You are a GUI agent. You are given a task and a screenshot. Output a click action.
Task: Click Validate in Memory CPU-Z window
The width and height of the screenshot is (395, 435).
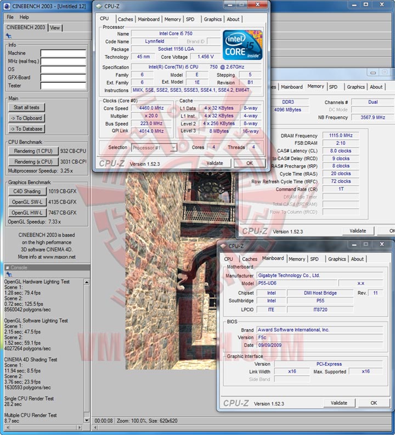(358, 231)
